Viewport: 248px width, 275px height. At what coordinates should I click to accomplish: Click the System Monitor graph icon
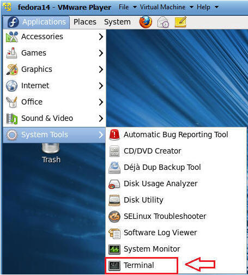point(114,249)
